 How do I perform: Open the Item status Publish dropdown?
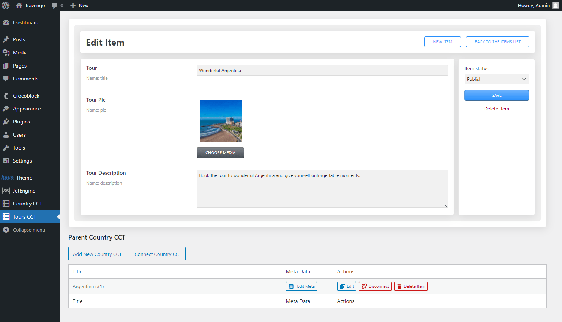[497, 79]
